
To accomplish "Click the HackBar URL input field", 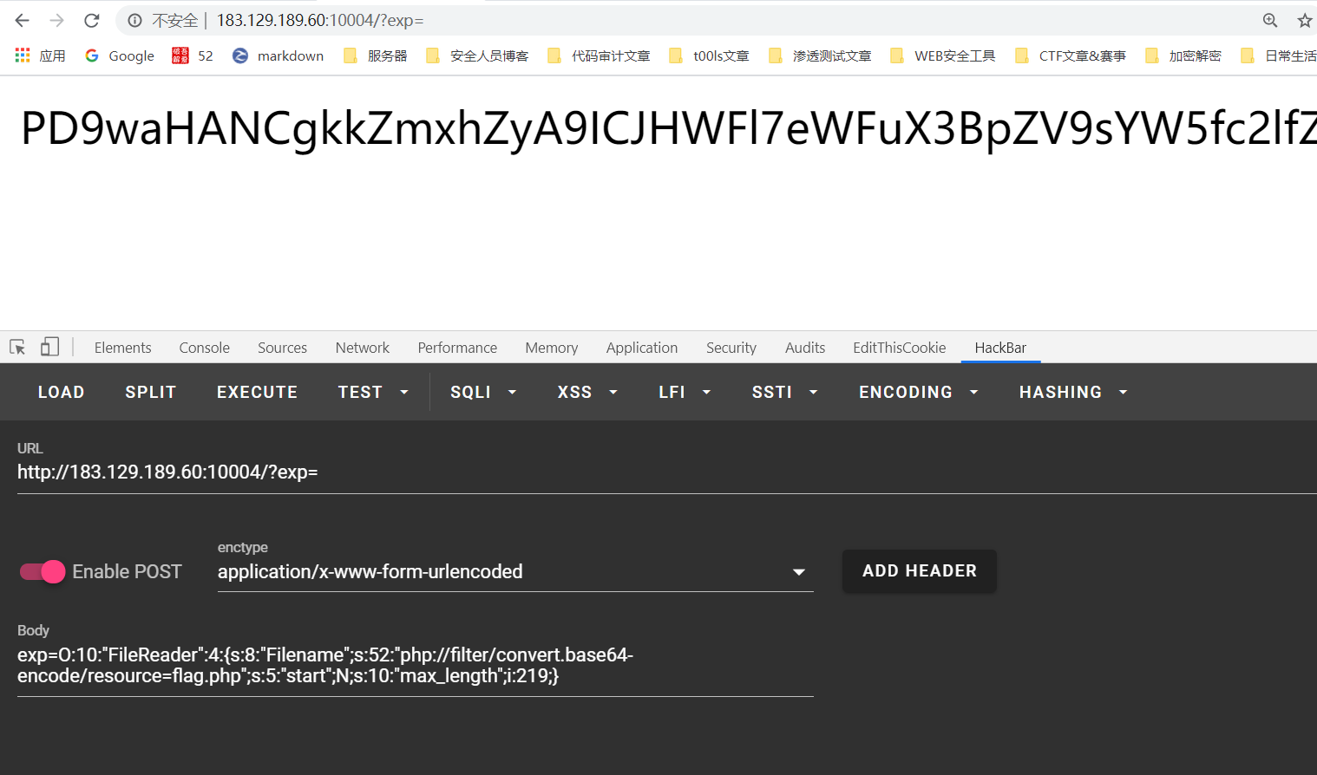I will [x=666, y=472].
